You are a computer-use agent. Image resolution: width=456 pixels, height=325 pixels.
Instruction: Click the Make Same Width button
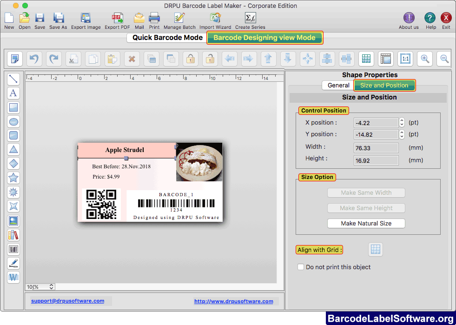366,192
